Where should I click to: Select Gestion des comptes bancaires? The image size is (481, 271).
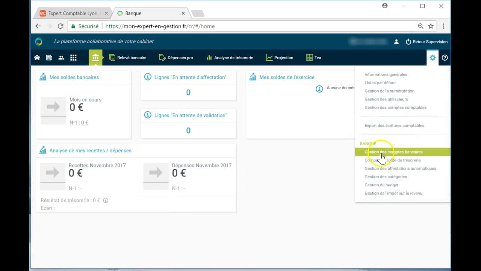(x=393, y=152)
